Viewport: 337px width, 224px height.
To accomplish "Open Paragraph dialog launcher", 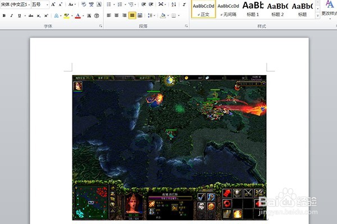I will click(186, 26).
